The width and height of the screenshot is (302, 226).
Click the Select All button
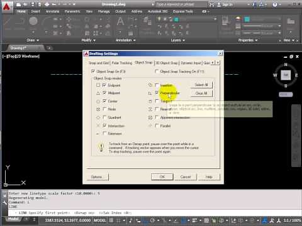pyautogui.click(x=201, y=85)
